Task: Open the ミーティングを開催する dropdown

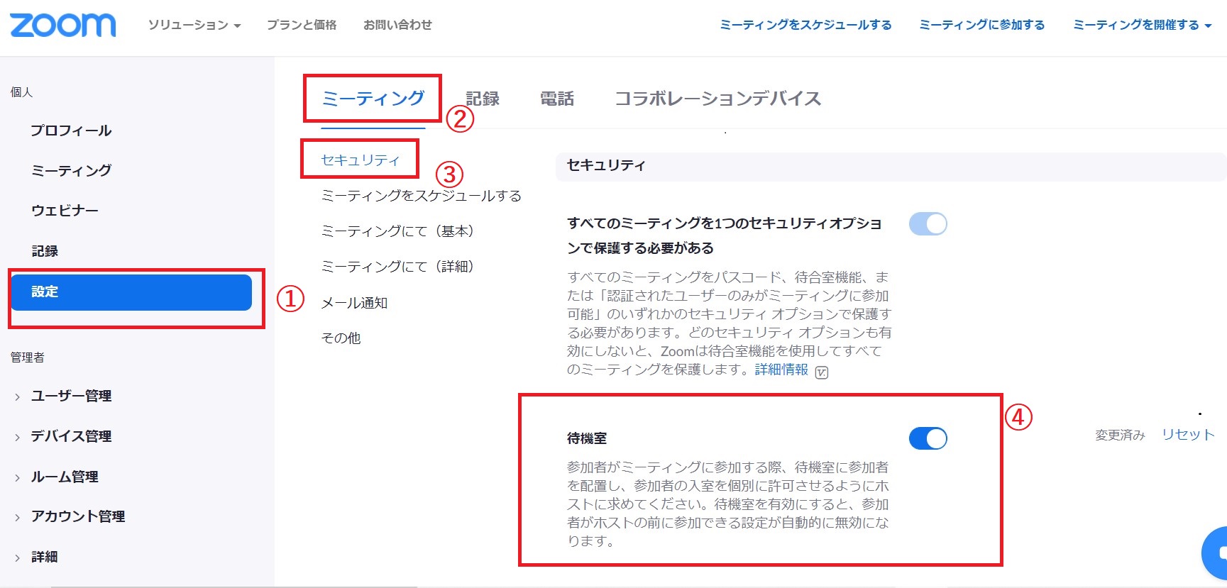Action: (1142, 25)
